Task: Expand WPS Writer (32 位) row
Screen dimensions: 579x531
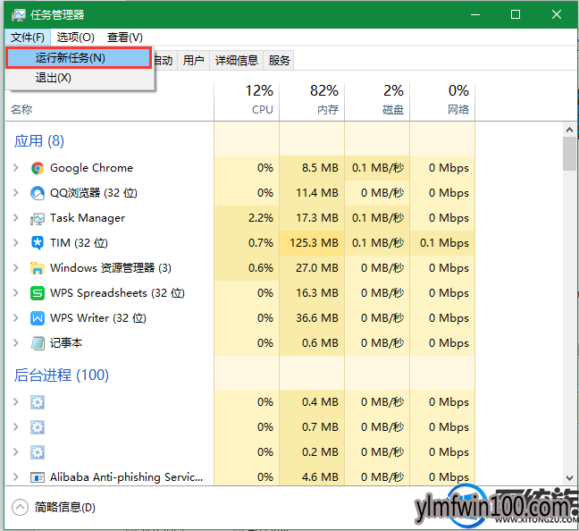Action: pyautogui.click(x=15, y=317)
